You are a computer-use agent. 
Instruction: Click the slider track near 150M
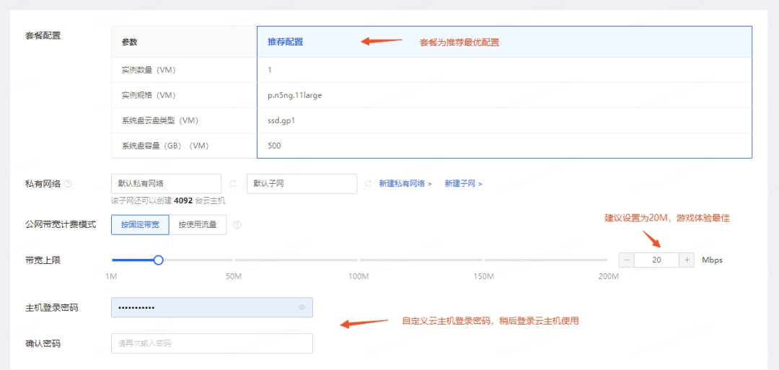[483, 260]
